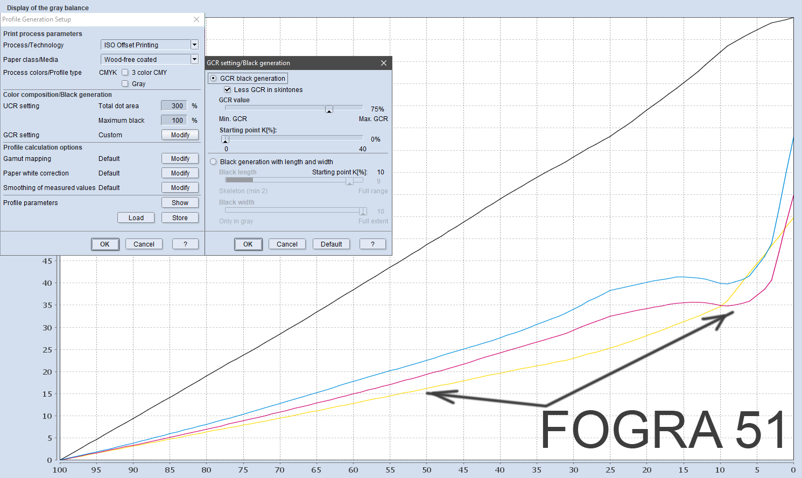Click the 75% GCR value label
802x478 pixels.
377,109
